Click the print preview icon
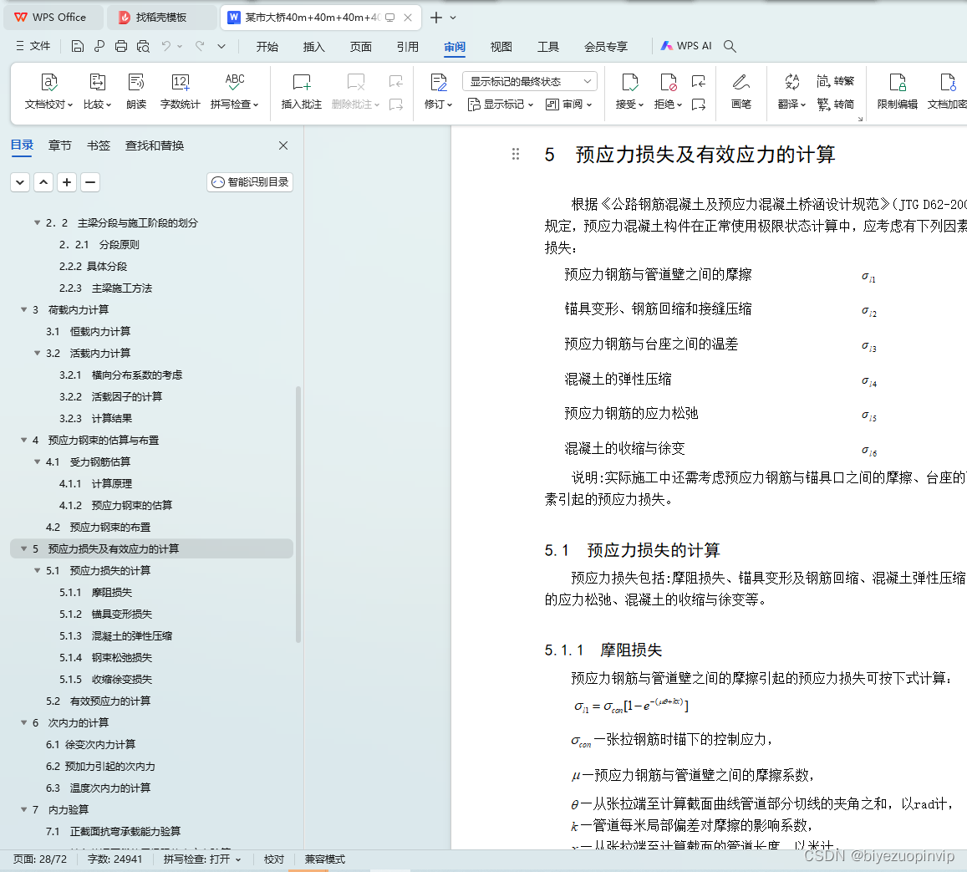This screenshot has width=967, height=872. click(143, 46)
